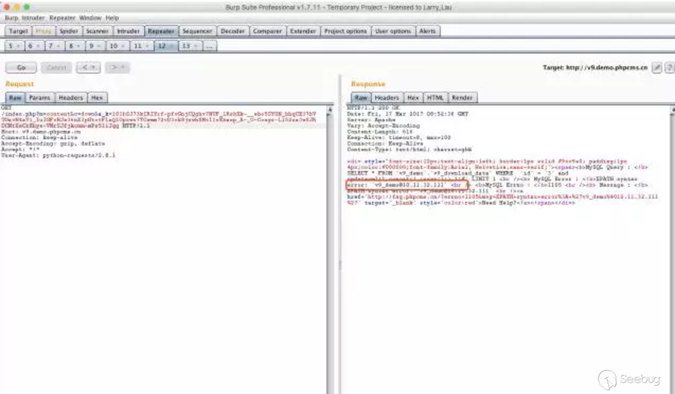Select the Headers tab in the Request pane
Screen dimensions: 675x394
[71, 97]
